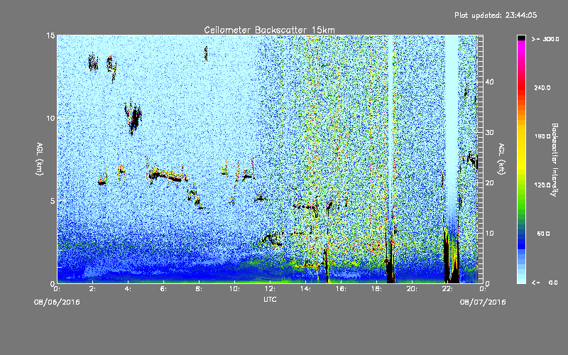Click the '15' tick on the km axis
The height and width of the screenshot is (355, 568).
pos(50,35)
